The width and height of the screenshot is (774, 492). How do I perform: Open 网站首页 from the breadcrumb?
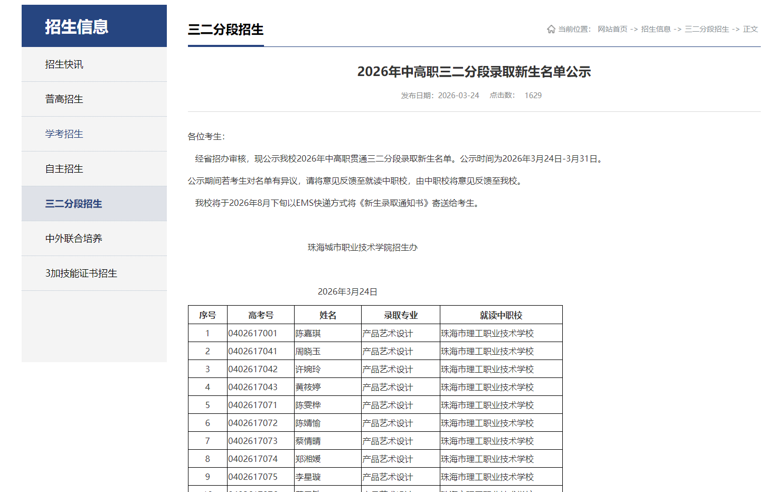[611, 29]
